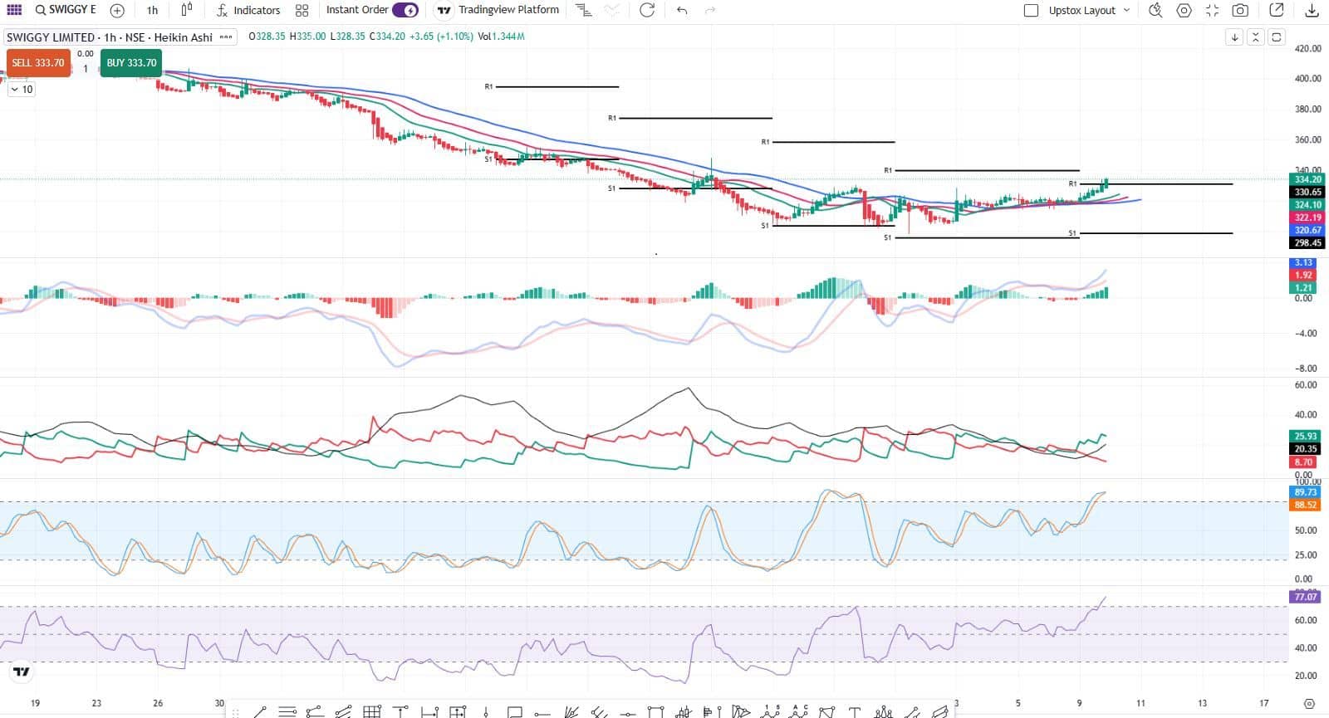The image size is (1329, 718).
Task: Select the table grid drawing tool
Action: coord(371,711)
